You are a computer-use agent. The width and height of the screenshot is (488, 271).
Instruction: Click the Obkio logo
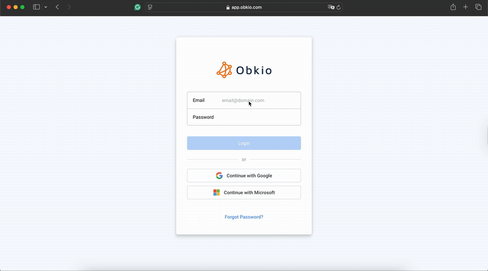click(x=244, y=70)
